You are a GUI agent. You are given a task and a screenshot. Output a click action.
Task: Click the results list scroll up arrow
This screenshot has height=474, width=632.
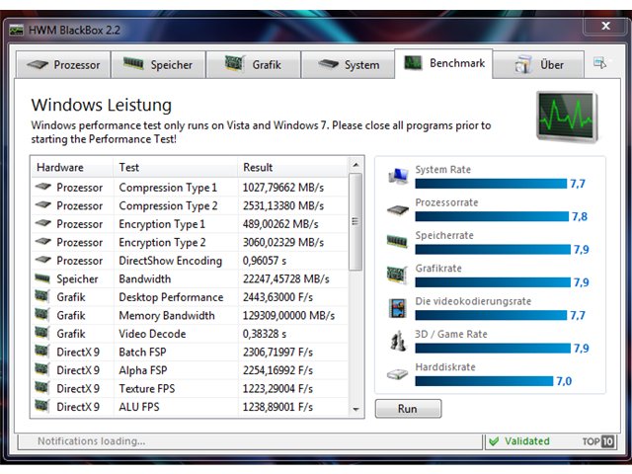[x=355, y=165]
